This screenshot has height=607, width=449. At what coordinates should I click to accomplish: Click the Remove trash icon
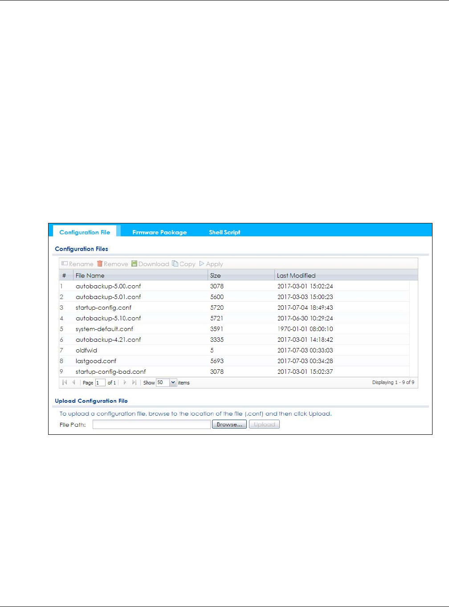coord(100,264)
